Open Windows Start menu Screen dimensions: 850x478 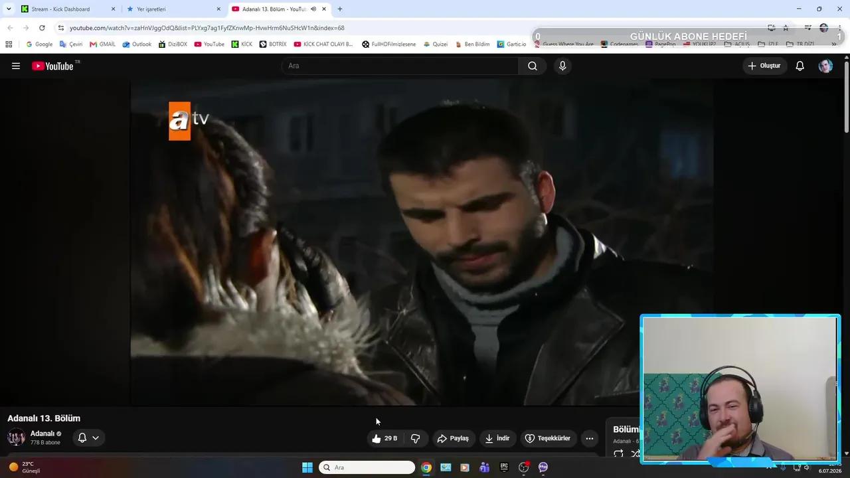pos(307,467)
